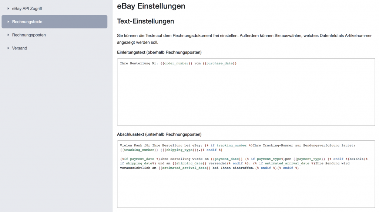Go to the Versand settings

20,48
